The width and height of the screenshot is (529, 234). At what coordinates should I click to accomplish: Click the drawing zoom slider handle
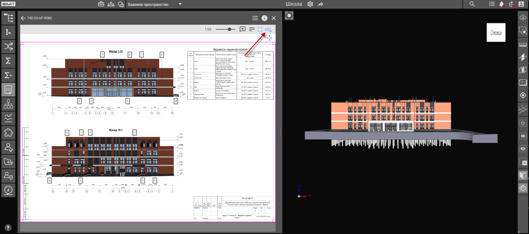point(229,29)
